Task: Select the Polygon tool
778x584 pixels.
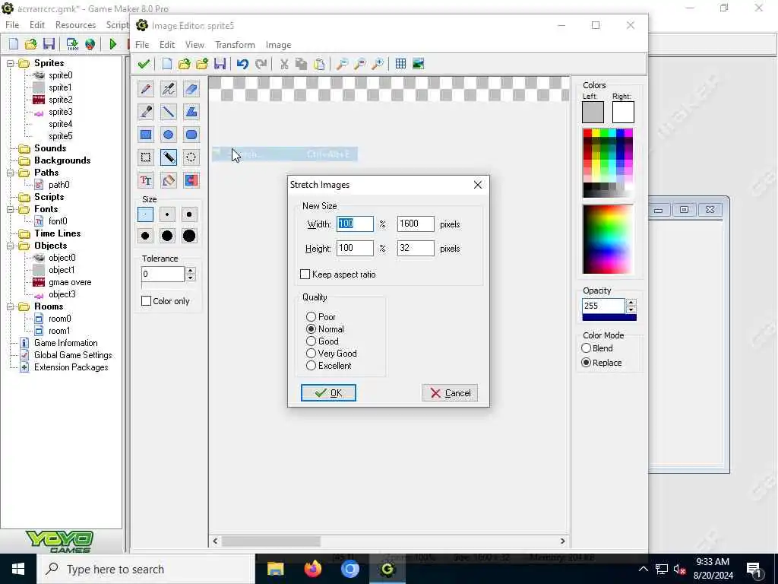Action: [191, 112]
